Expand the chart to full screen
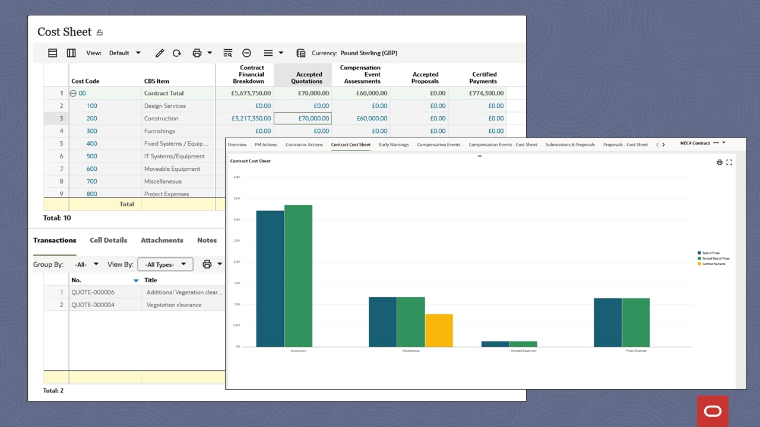The width and height of the screenshot is (760, 427). 729,162
